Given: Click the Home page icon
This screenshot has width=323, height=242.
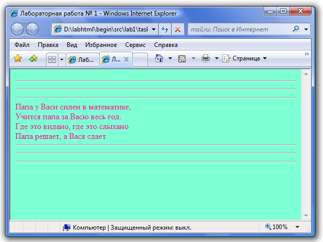Looking at the screenshot, I should [x=159, y=58].
